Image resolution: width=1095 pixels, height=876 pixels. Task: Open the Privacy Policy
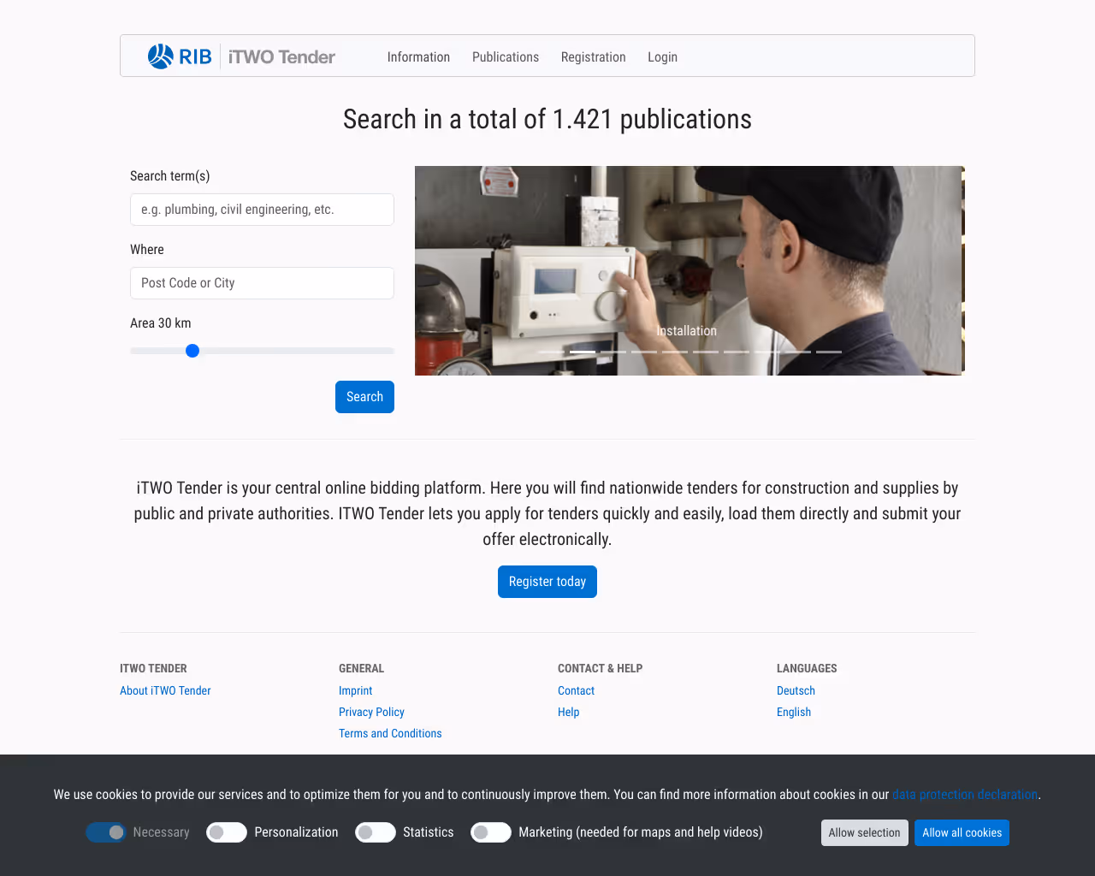[x=371, y=712]
